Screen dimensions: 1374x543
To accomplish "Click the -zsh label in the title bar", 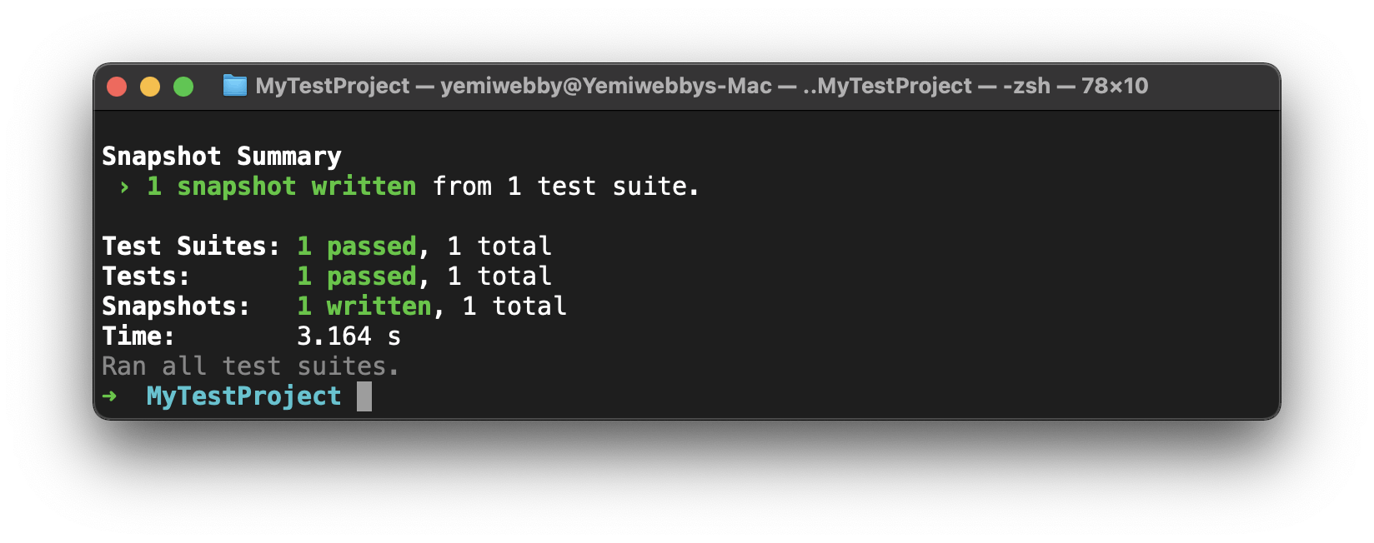I will (x=1028, y=86).
